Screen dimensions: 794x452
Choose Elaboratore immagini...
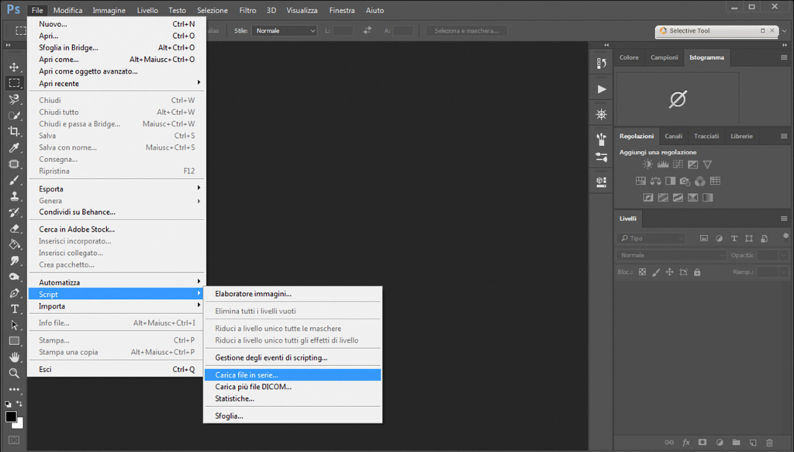(292, 294)
